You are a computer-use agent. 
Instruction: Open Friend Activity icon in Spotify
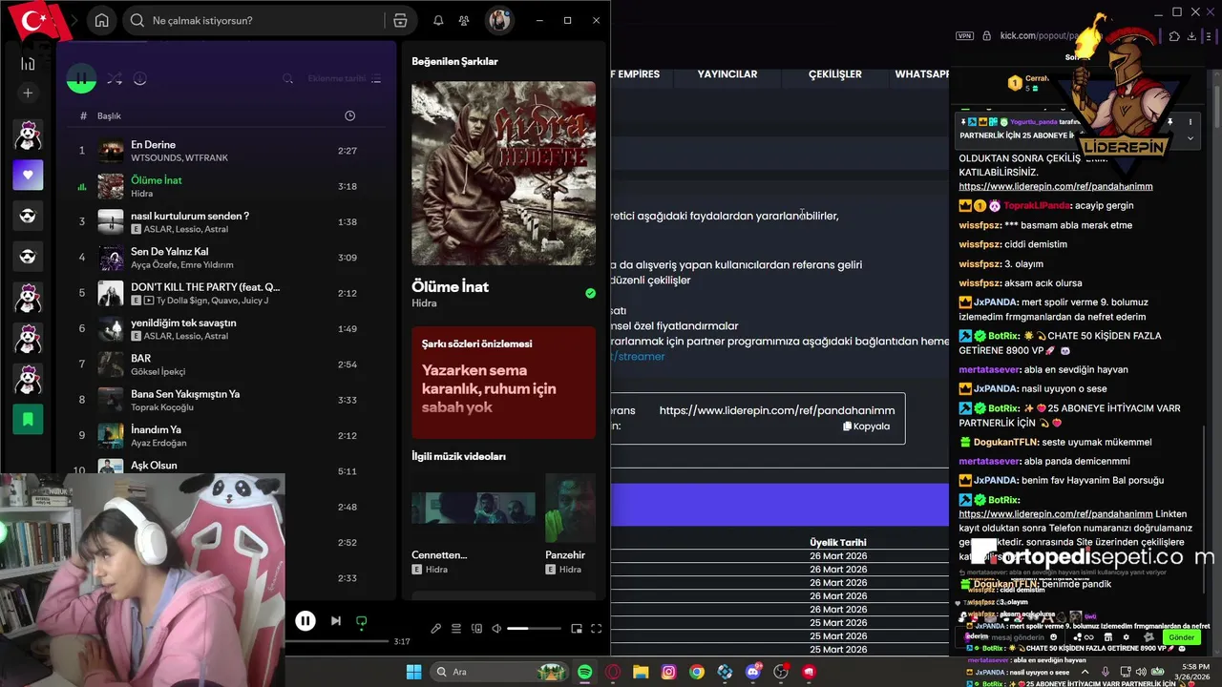(x=464, y=20)
